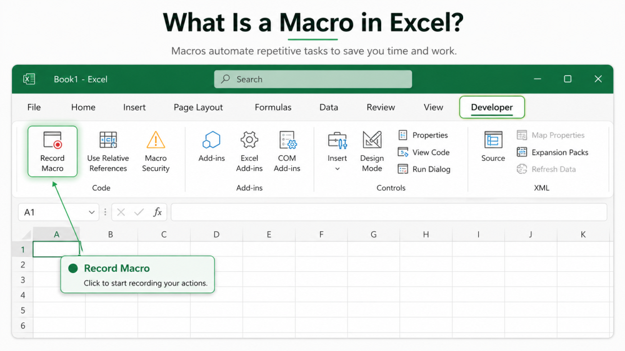
Task: Close the Excel window
Action: tap(598, 79)
